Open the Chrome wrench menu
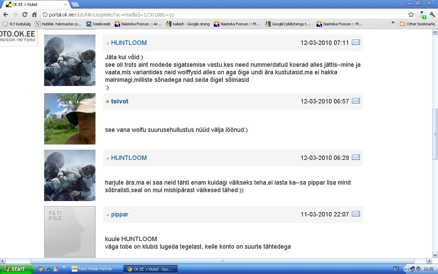The height and width of the screenshot is (274, 438). click(432, 15)
